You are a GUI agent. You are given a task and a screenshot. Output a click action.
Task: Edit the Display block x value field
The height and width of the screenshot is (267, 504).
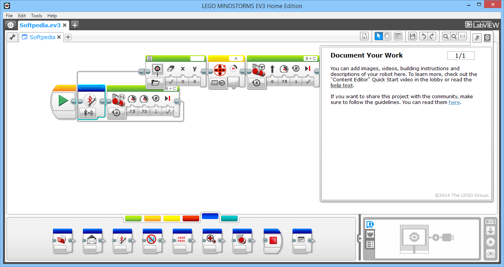(x=183, y=82)
